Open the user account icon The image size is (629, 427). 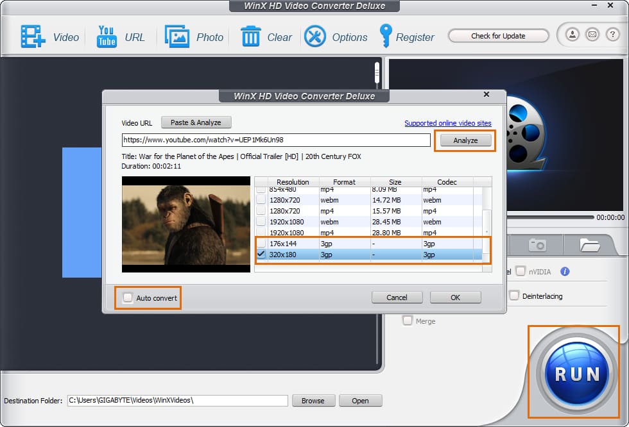click(x=573, y=35)
